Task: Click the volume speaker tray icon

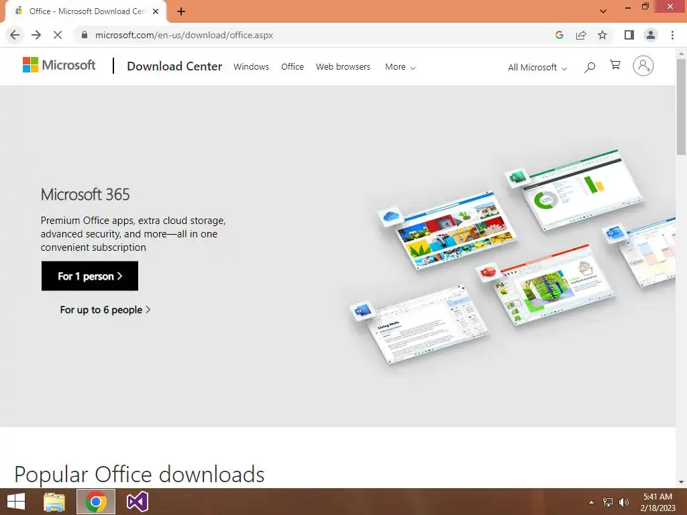Action: pos(624,502)
